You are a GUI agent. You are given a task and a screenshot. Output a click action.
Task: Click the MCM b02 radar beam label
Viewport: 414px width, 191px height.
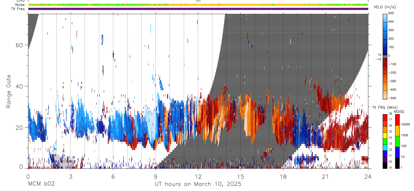click(41, 184)
